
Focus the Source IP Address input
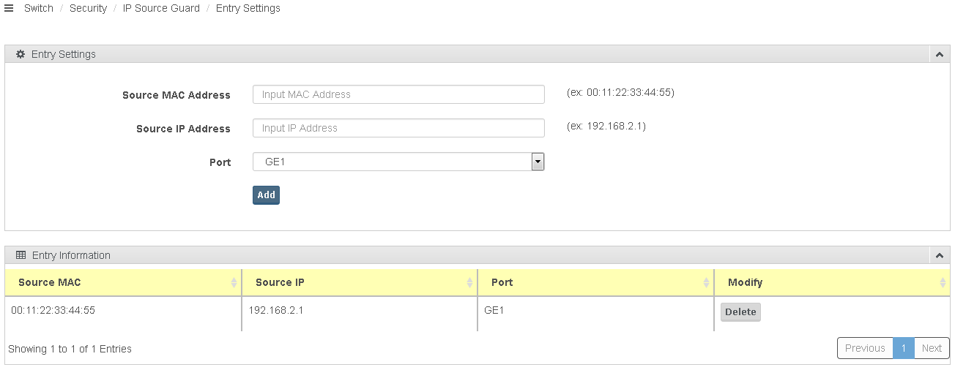pos(398,128)
